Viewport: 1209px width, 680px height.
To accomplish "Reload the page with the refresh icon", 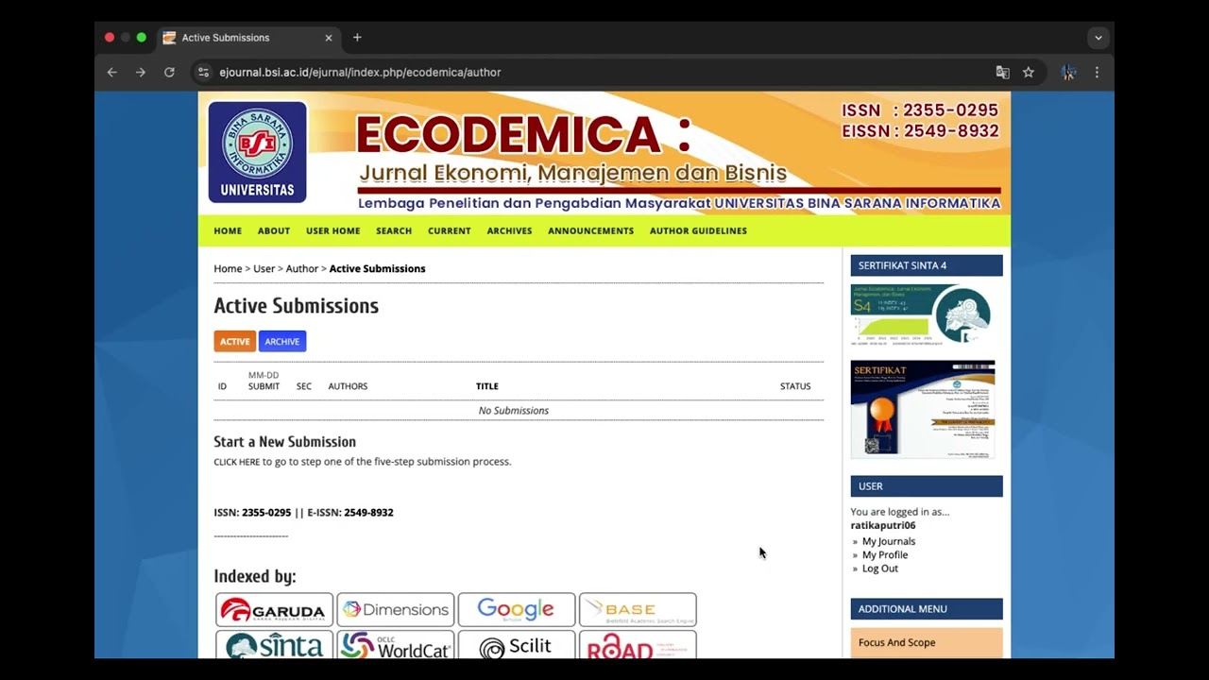I will point(169,72).
